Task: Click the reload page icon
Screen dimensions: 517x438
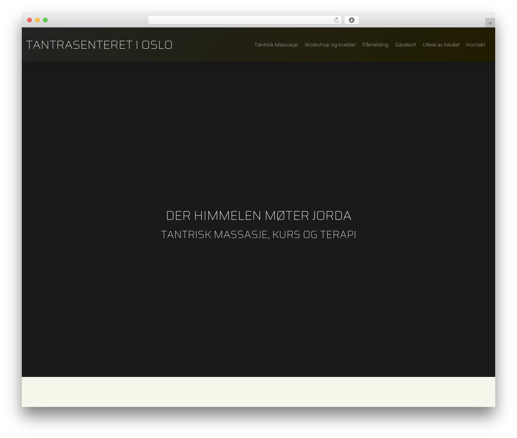Action: point(336,20)
